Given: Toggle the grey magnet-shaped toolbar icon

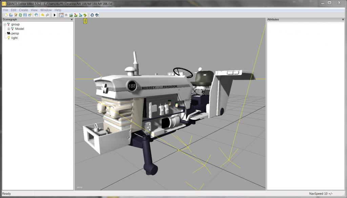Looking at the screenshot, I should pos(66,15).
